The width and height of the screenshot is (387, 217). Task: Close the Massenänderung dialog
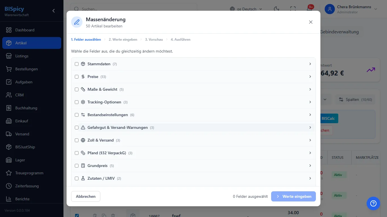click(x=311, y=22)
